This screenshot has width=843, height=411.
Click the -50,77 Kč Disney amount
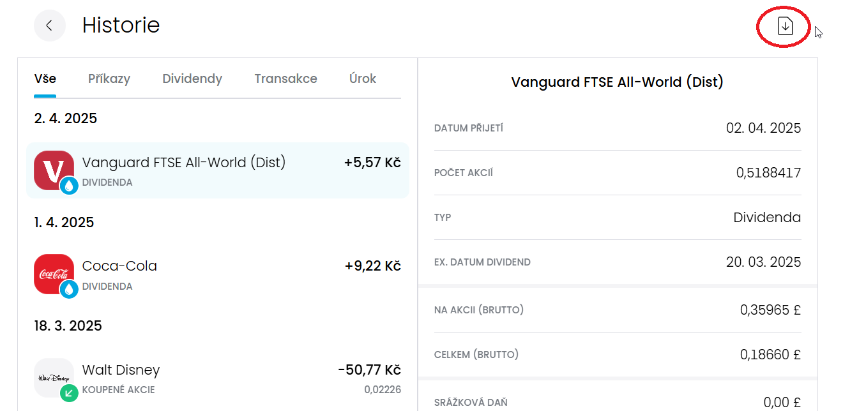pyautogui.click(x=369, y=370)
